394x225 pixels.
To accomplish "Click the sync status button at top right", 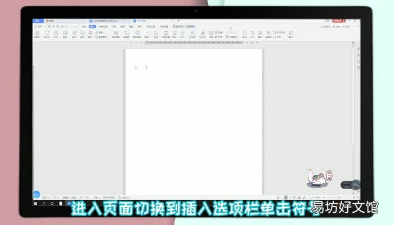I will tap(326, 26).
